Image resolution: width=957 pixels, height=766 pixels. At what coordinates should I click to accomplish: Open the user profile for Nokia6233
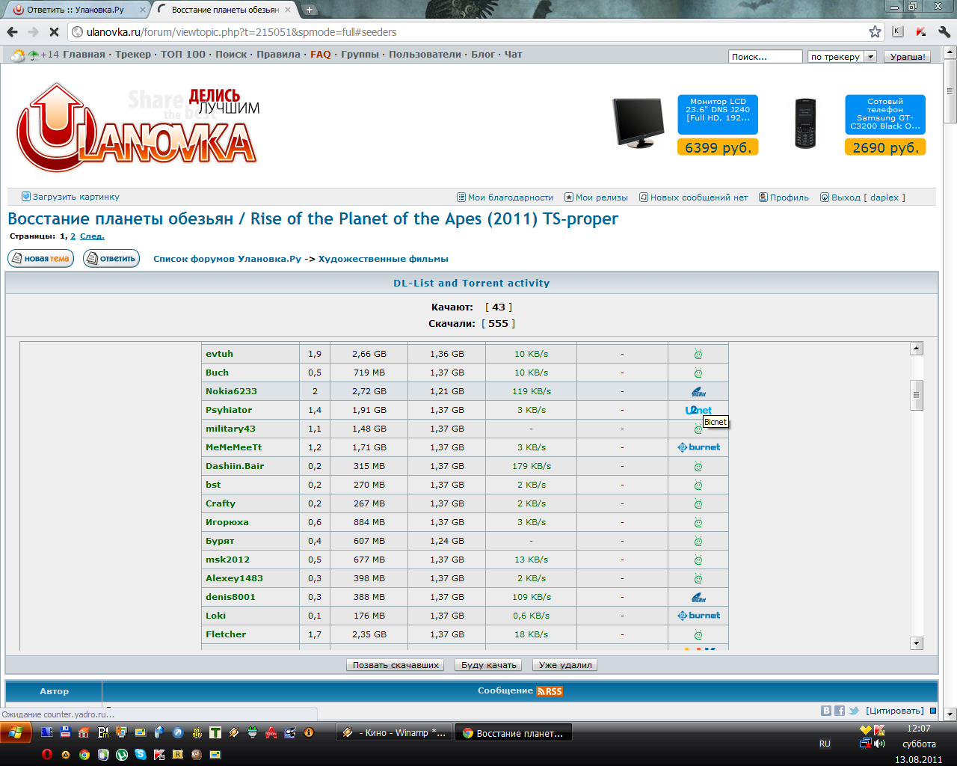click(231, 391)
